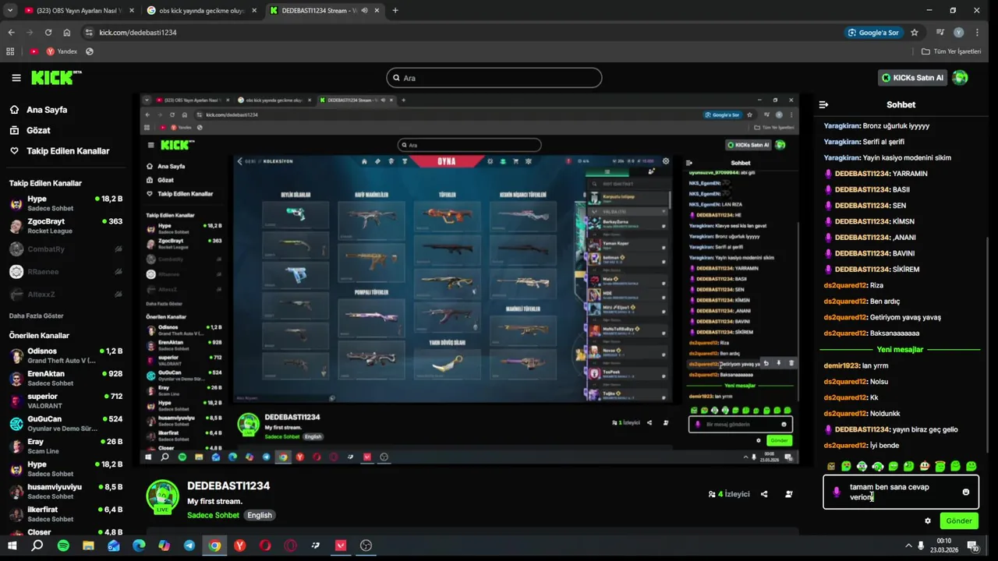Click Google'a Sor button in address bar

point(874,33)
